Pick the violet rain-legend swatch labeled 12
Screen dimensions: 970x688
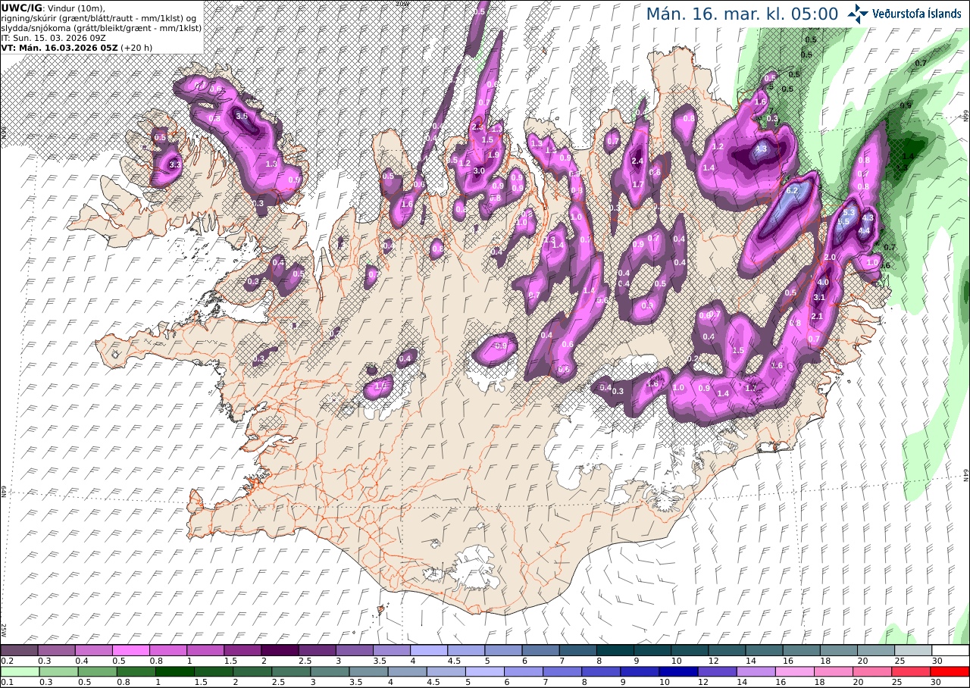pyautogui.click(x=718, y=671)
